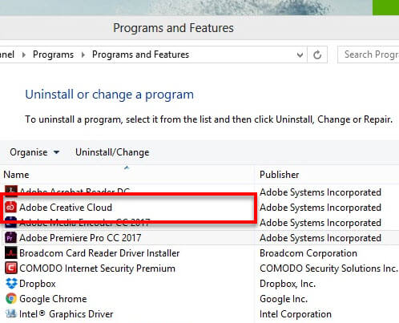Select Broadcom Card Reader Driver Installer
The width and height of the screenshot is (399, 323).
click(x=99, y=253)
